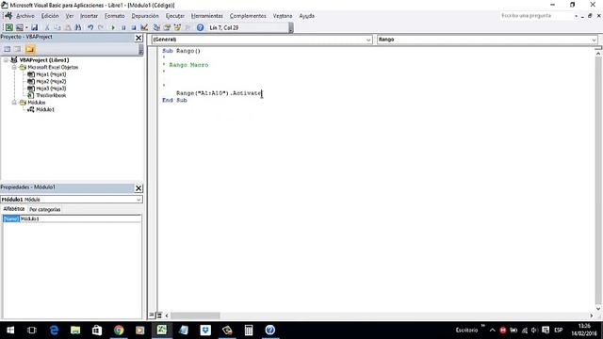The height and width of the screenshot is (339, 603).
Task: Click the Toolbox icon in the toolbar
Action: point(187,27)
